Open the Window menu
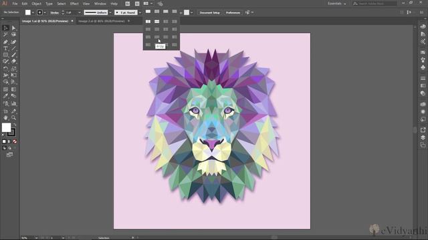Screen dimensions: 428x240 [x=100, y=4]
